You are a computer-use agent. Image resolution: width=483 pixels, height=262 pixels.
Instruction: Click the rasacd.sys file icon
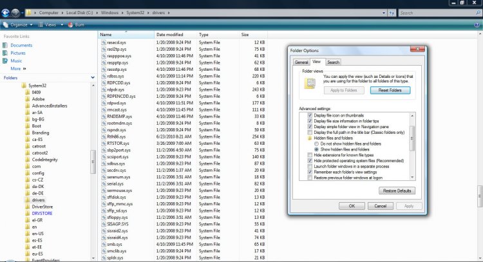click(x=104, y=42)
